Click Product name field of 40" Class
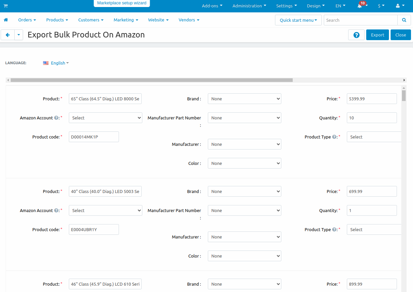 pos(105,191)
